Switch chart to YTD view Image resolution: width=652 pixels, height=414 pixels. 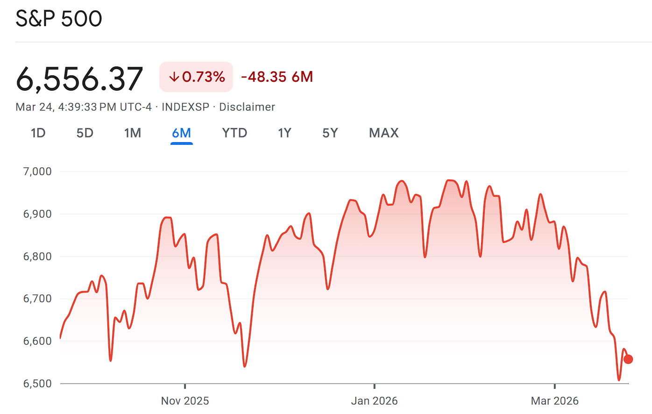click(x=234, y=133)
